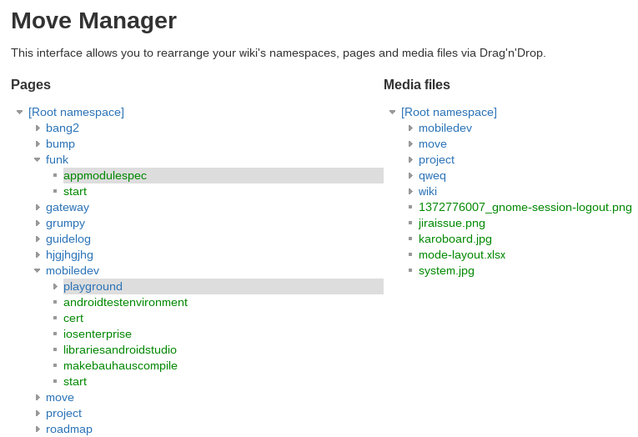Screen dimensions: 638x437
Task: Click the hjgjhgjhg namespace link
Action: 69,254
